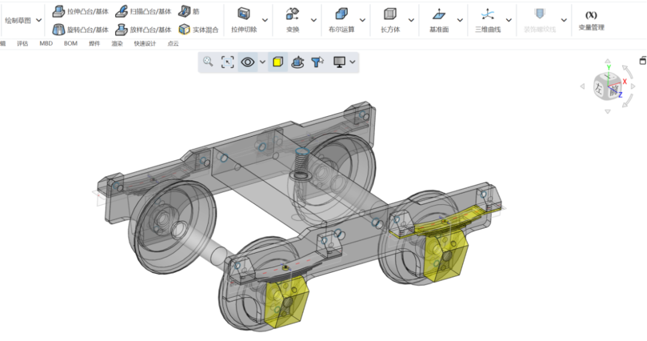Select the 拉伸凸台/基体 extrude boss tool
The width and height of the screenshot is (647, 341).
coord(80,11)
